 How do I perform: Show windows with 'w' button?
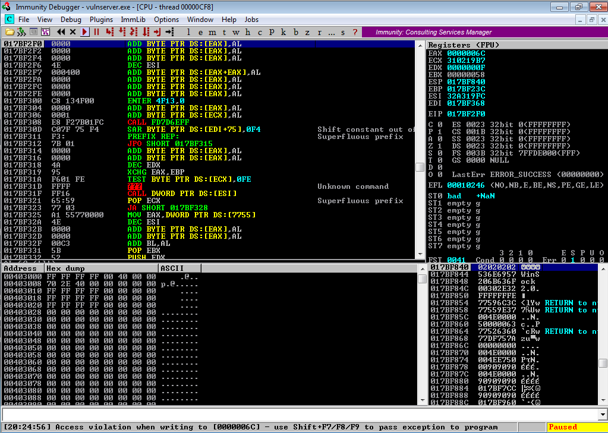(236, 32)
